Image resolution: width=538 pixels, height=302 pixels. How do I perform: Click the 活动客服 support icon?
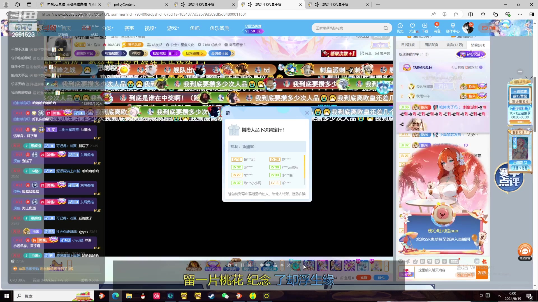point(525,252)
